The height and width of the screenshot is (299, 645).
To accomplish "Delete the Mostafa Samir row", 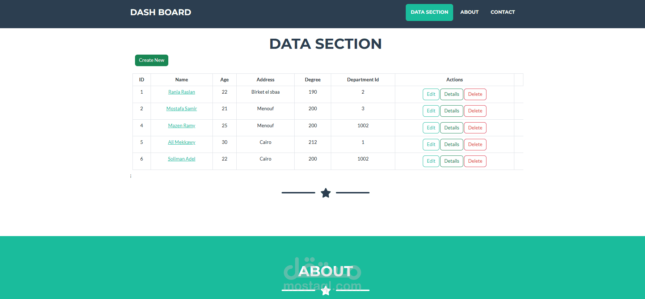I will 475,111.
